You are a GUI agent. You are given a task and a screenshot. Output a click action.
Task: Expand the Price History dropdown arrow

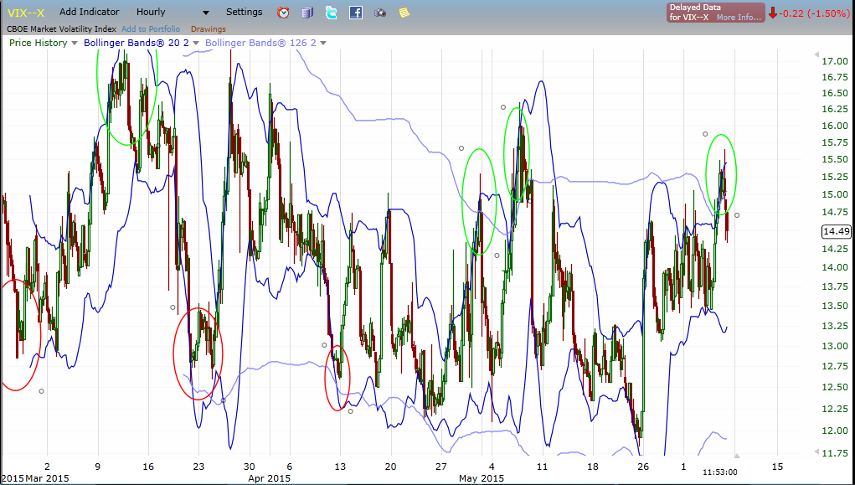tap(75, 43)
